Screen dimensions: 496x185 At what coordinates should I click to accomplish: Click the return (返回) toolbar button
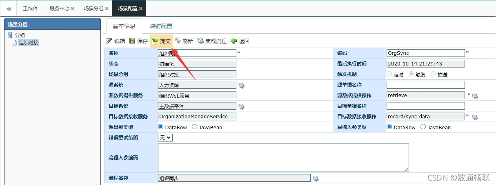click(240, 41)
